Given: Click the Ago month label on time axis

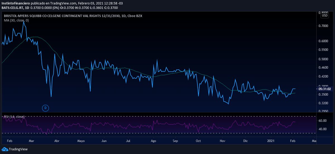Looking at the screenshot, I should pyautogui.click(x=154, y=141).
